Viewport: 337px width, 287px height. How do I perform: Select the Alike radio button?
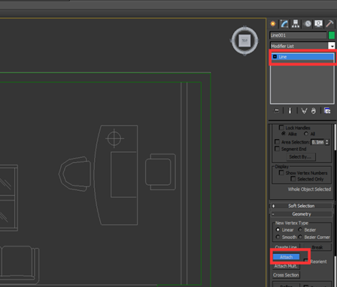tap(284, 134)
